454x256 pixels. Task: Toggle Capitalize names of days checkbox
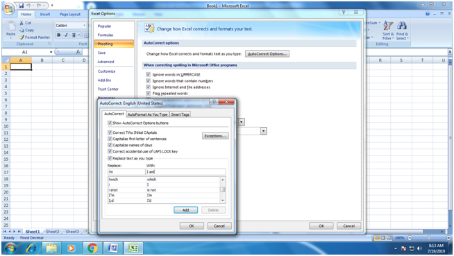pyautogui.click(x=110, y=145)
